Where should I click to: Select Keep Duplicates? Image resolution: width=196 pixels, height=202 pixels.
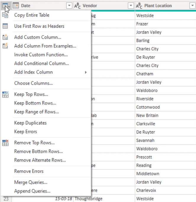[x=46, y=123]
